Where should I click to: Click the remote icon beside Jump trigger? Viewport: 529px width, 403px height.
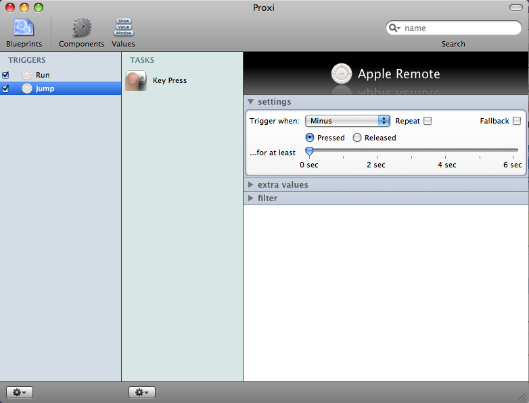tap(27, 88)
